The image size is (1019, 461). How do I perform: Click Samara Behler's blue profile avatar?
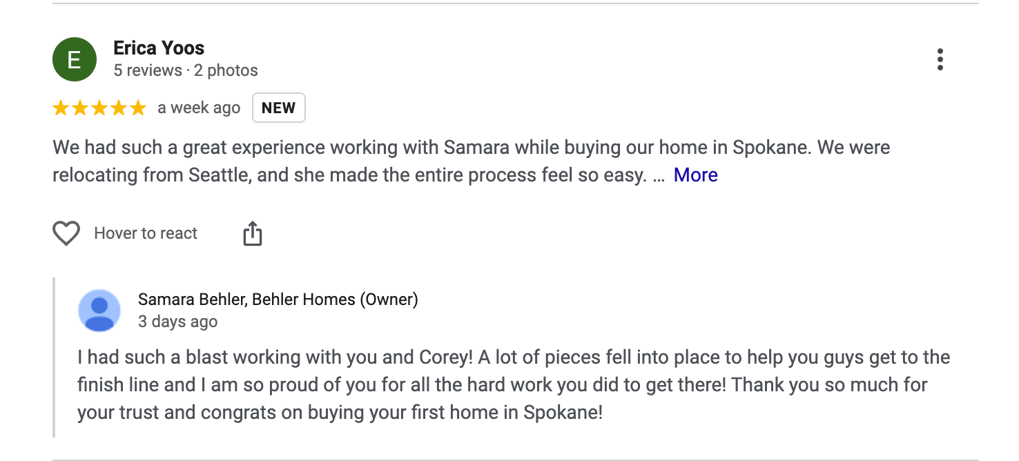[x=99, y=311]
